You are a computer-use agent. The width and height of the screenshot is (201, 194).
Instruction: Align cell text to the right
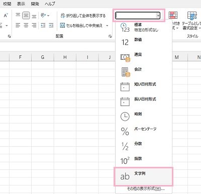tap(34, 25)
